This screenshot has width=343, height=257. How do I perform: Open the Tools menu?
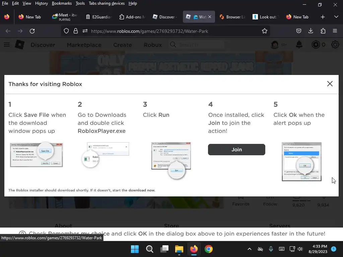click(80, 3)
